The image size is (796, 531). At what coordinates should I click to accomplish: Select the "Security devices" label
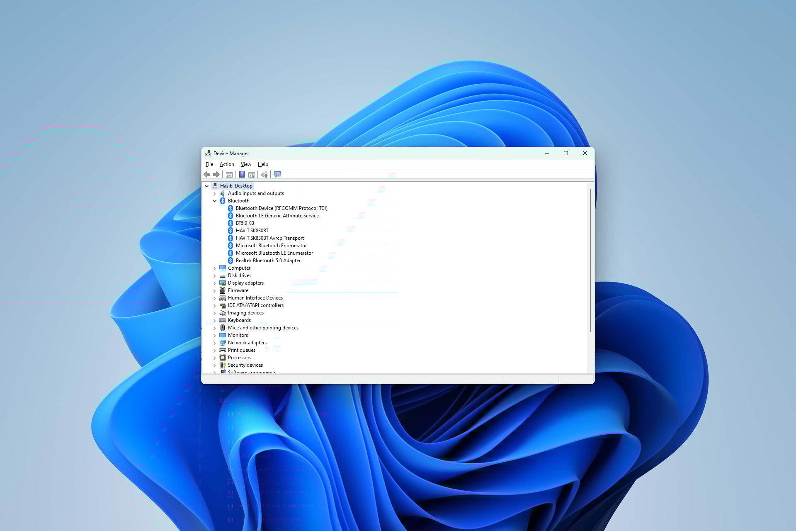(245, 365)
